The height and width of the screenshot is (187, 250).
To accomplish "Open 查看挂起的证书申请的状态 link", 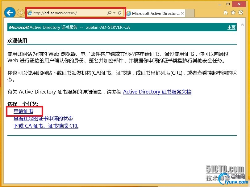I will [x=43, y=118].
